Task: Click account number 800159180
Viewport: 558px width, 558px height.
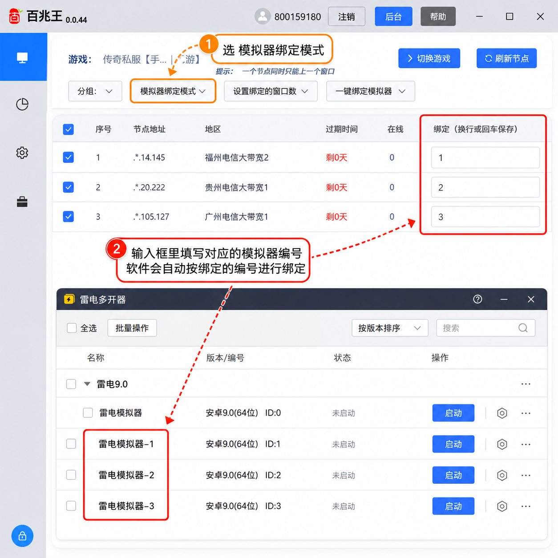Action: pos(298,17)
